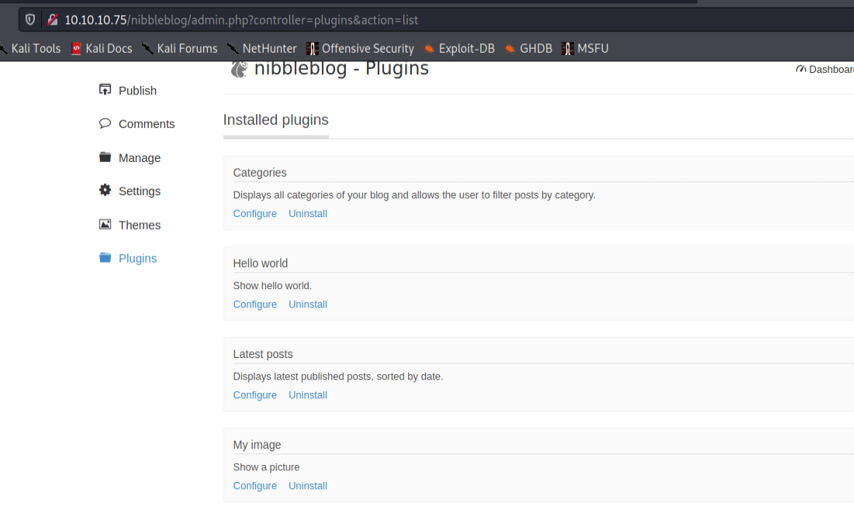The width and height of the screenshot is (854, 513).
Task: Uninstall the Latest posts plugin
Action: (x=307, y=394)
